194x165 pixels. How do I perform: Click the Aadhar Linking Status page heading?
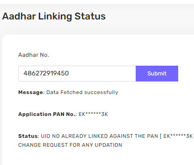pyautogui.click(x=54, y=17)
